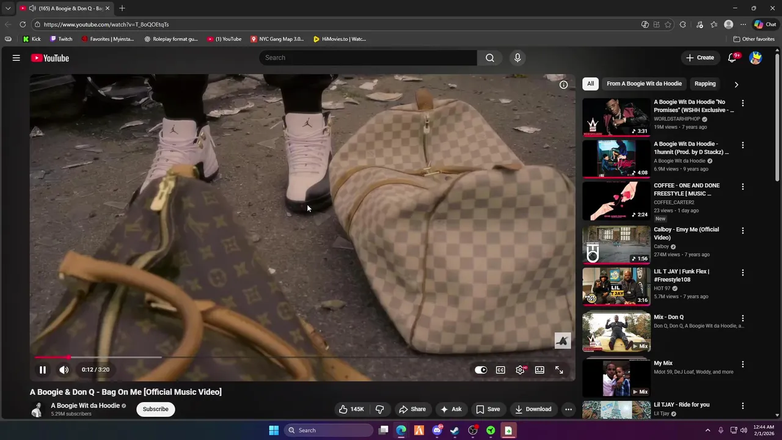Screen dimensions: 782x440
Task: Show hidden system tray icons
Action: click(707, 430)
